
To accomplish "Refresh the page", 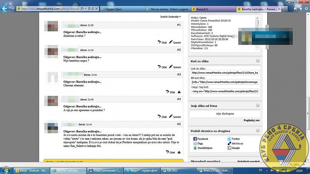I will click(93, 9).
